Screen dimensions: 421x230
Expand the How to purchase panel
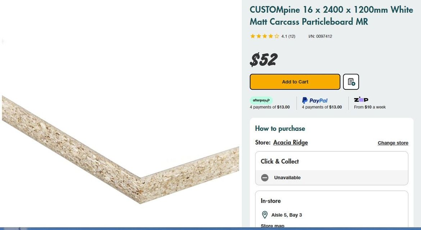280,128
